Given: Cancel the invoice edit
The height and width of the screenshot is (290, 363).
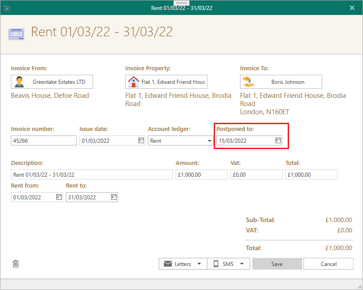Looking at the screenshot, I should tap(329, 264).
